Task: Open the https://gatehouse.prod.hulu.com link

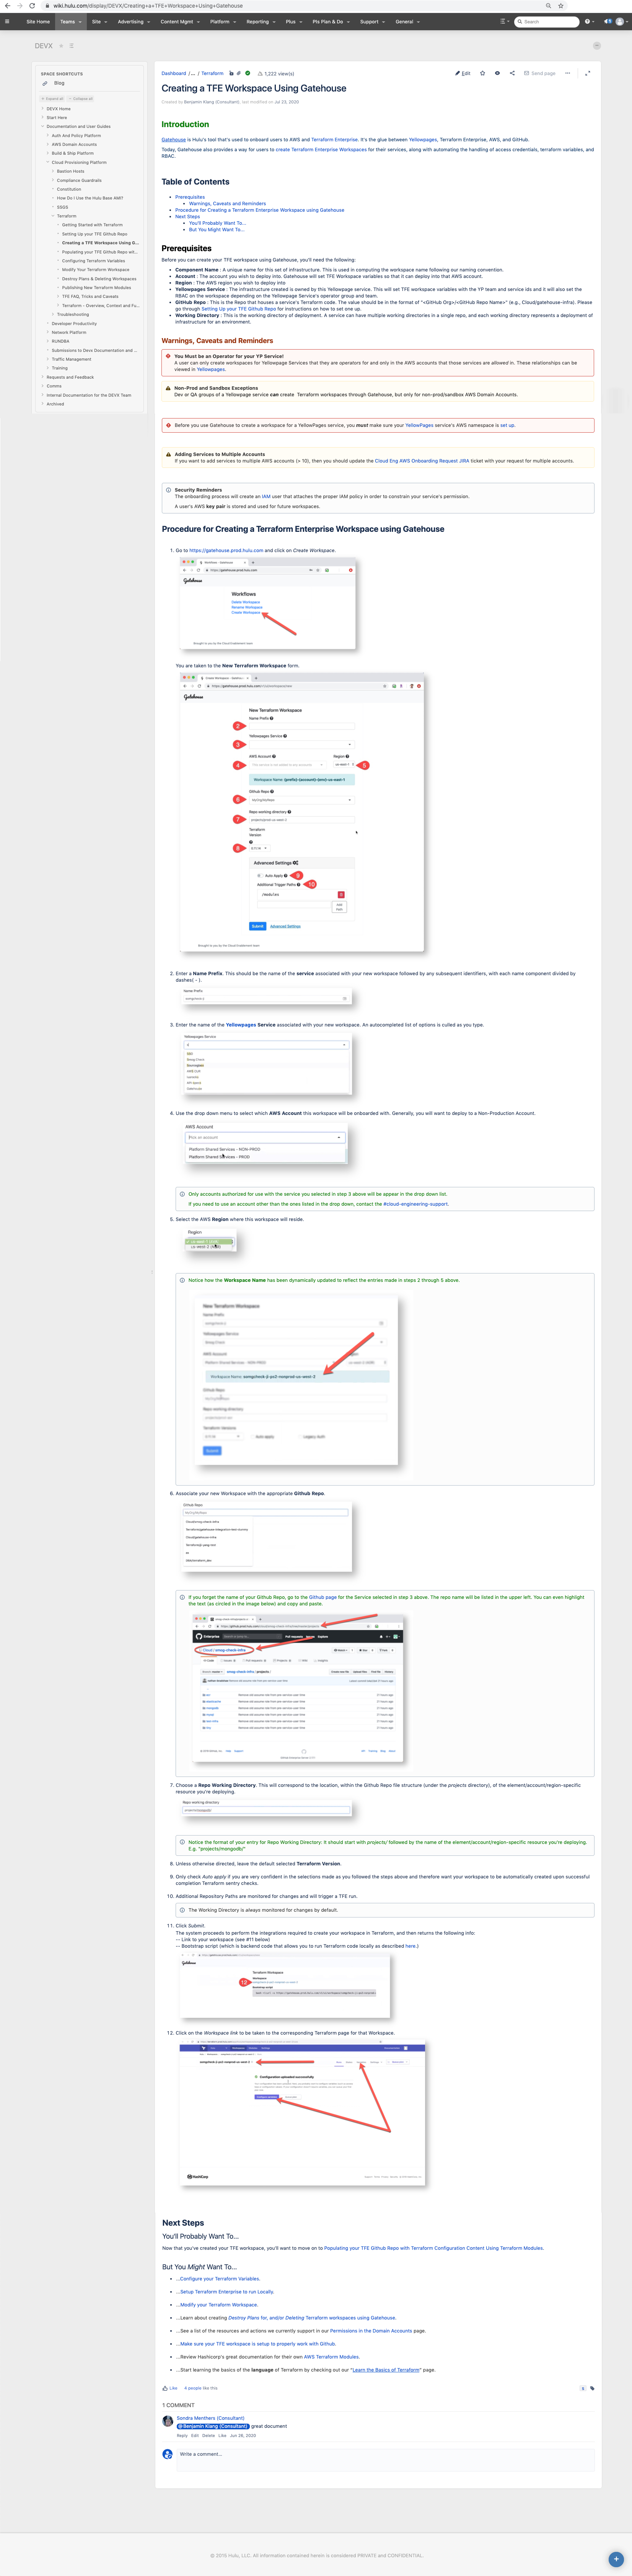Action: coord(226,550)
